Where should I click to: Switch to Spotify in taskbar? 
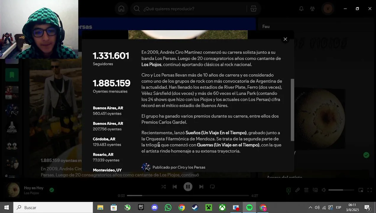[249, 208]
